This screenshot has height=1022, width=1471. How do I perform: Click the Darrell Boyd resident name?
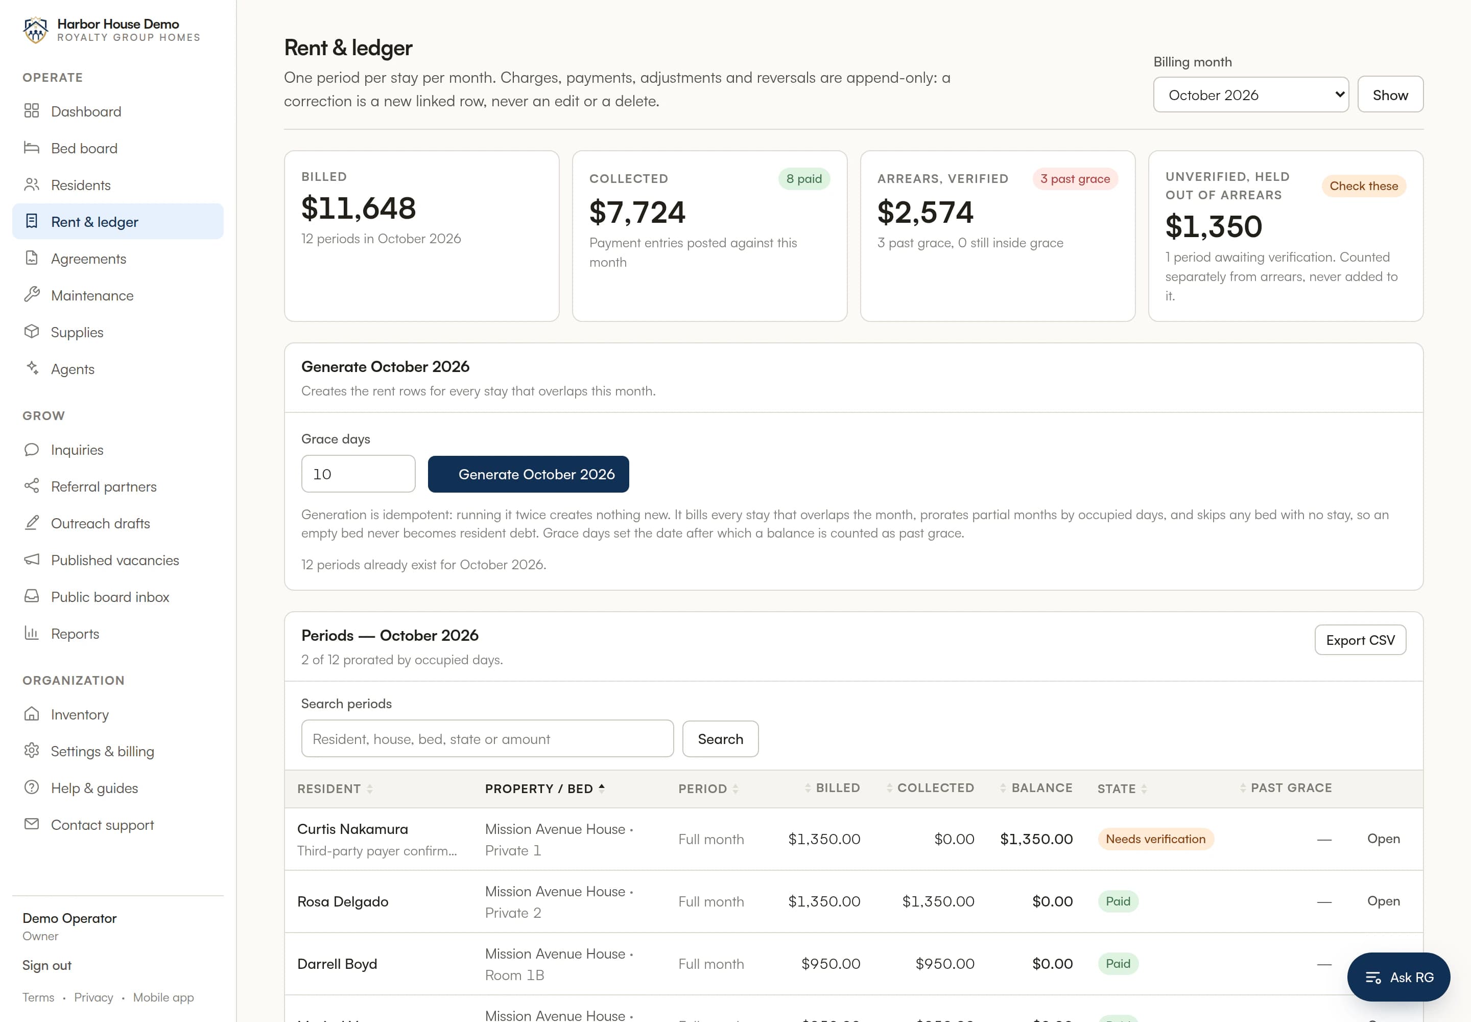[337, 964]
